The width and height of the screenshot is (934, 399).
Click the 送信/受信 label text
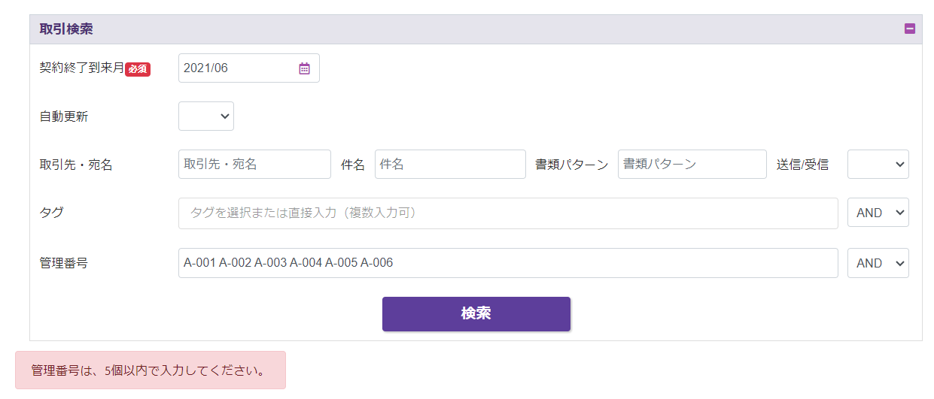pyautogui.click(x=802, y=165)
